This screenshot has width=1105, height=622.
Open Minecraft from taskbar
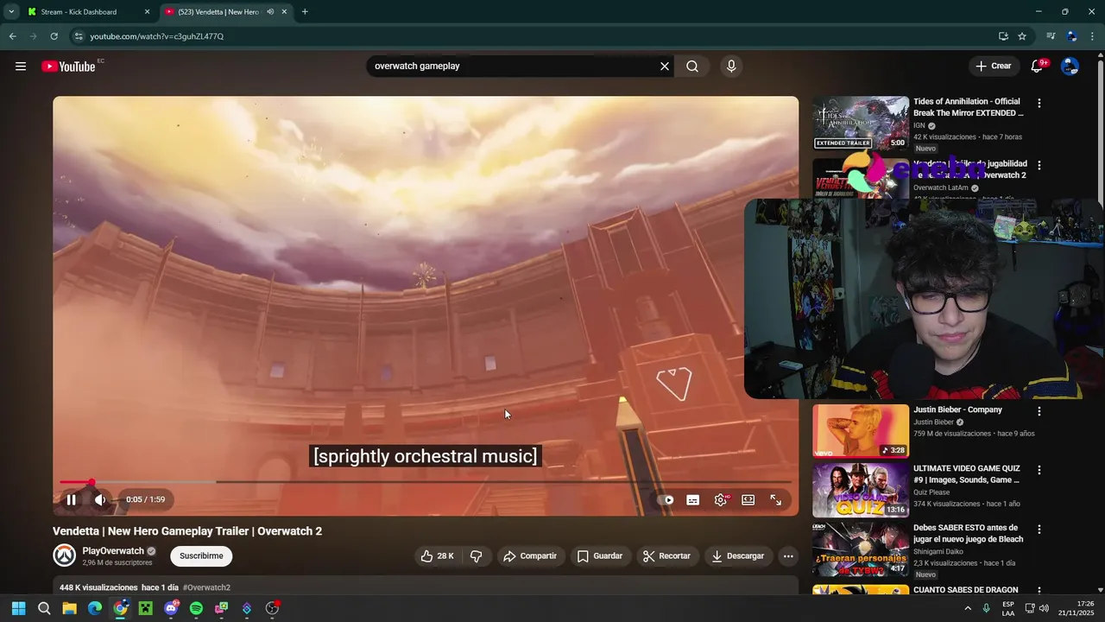tap(145, 608)
